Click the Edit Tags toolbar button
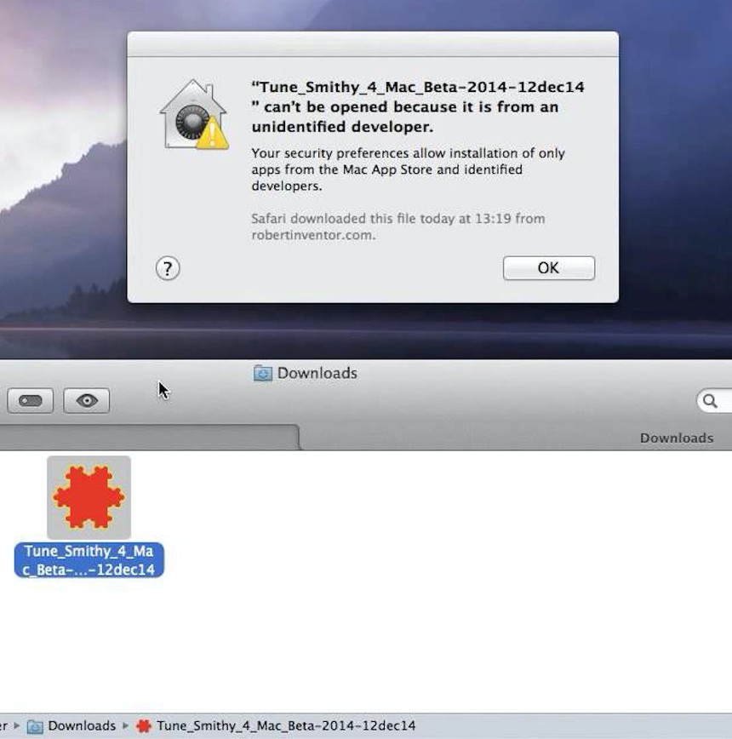The image size is (732, 739). pyautogui.click(x=31, y=401)
